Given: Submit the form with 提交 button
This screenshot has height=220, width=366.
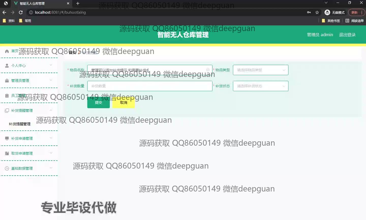Looking at the screenshot, I should (98, 103).
